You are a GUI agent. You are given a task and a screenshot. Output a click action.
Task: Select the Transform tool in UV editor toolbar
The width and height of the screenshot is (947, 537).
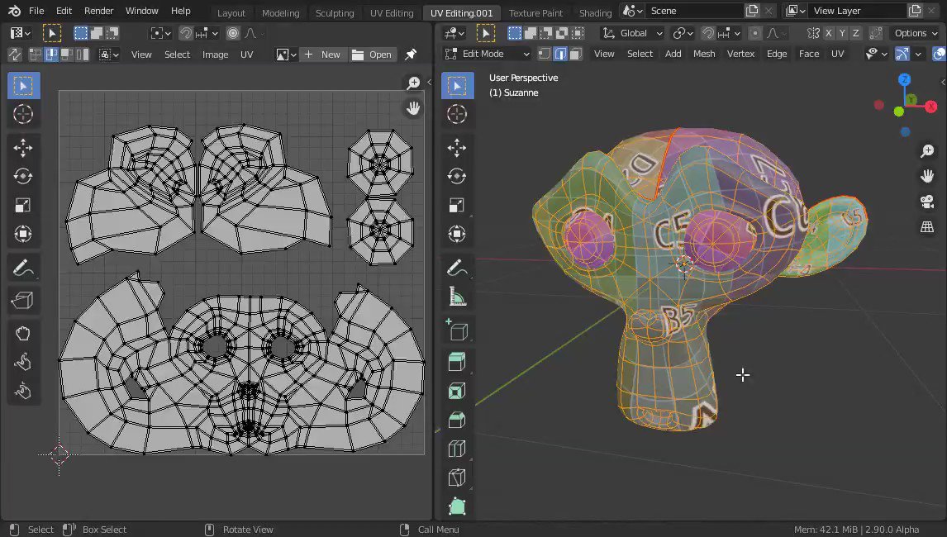tap(23, 234)
